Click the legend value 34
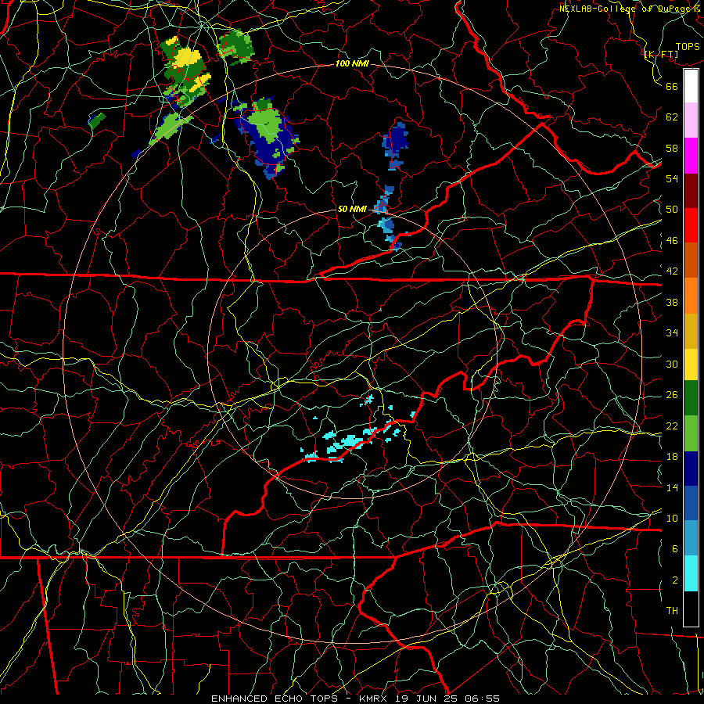Image resolution: width=704 pixels, height=704 pixels. tap(672, 333)
